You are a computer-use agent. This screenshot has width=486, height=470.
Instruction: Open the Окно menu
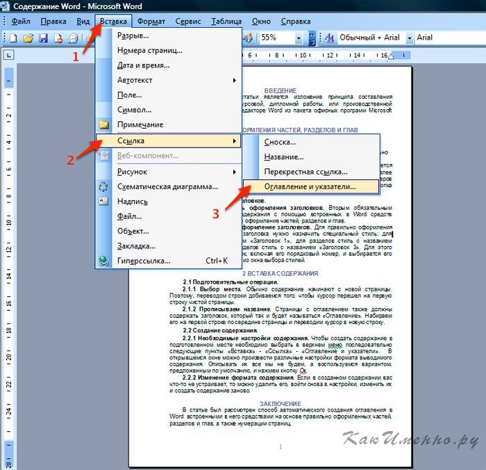pyautogui.click(x=261, y=22)
